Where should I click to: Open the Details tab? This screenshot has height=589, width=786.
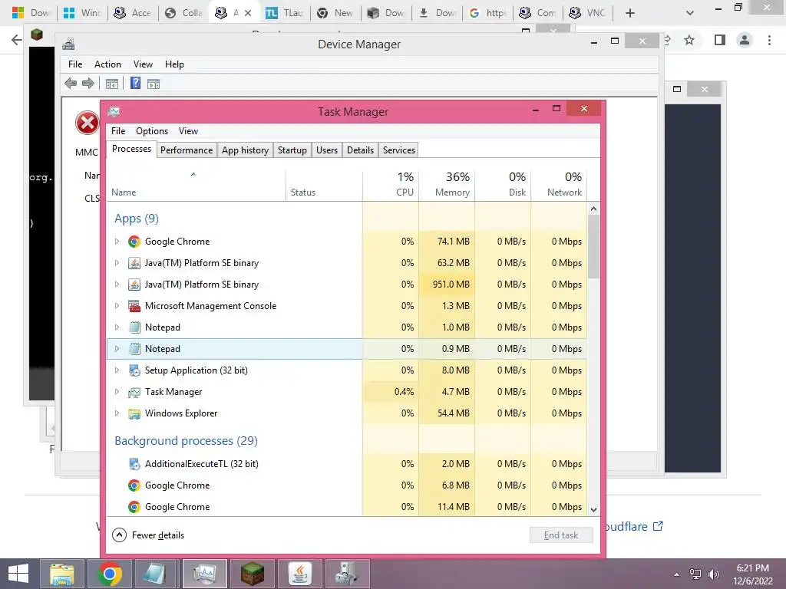[361, 150]
